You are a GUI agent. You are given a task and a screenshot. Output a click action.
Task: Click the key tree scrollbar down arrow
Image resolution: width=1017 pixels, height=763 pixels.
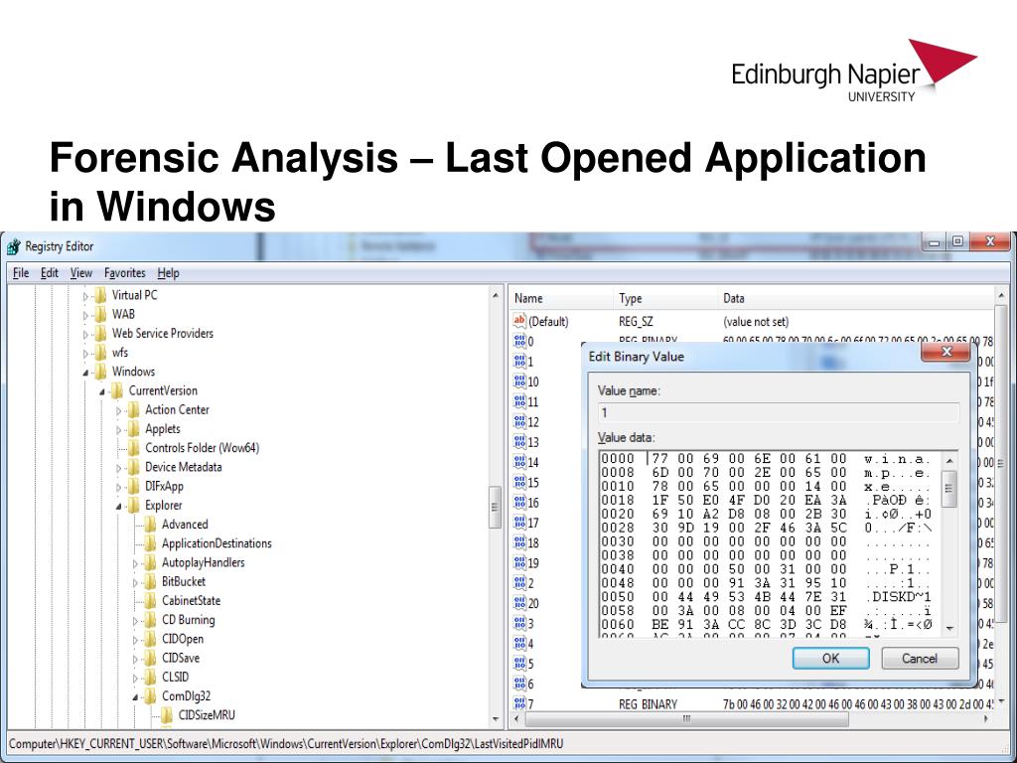[497, 719]
